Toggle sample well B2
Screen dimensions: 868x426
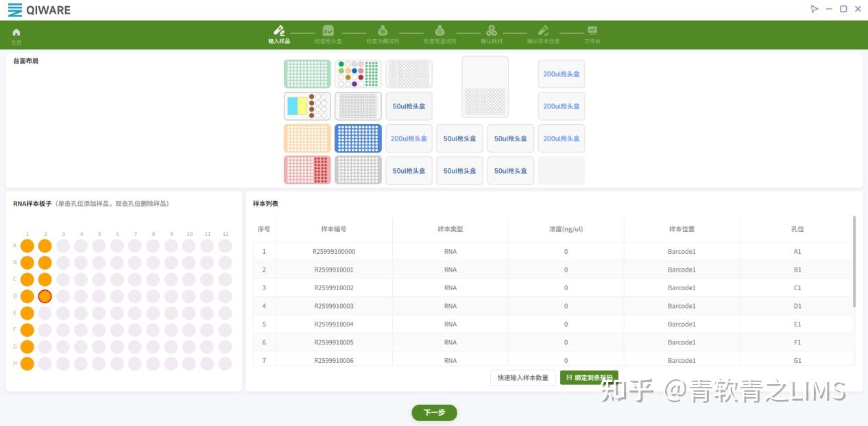point(45,263)
